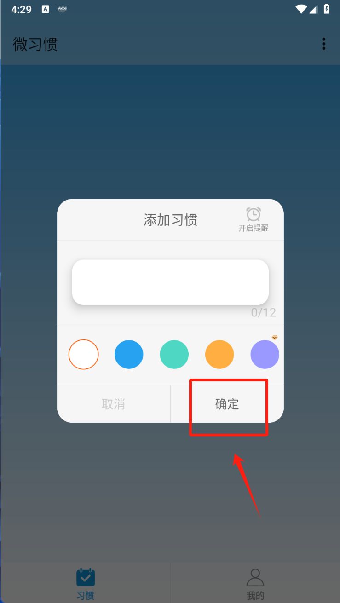Select the orange color swatch
Image resolution: width=340 pixels, height=603 pixels.
click(219, 355)
